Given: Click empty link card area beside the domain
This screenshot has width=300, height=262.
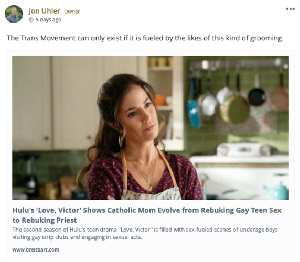Looking at the screenshot, I should pos(172,249).
